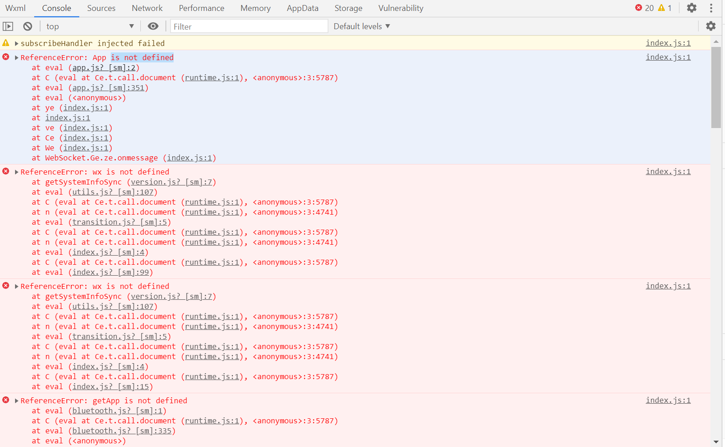Follow the app.js? [sm]:351 stack link
This screenshot has width=725, height=447.
(x=108, y=87)
